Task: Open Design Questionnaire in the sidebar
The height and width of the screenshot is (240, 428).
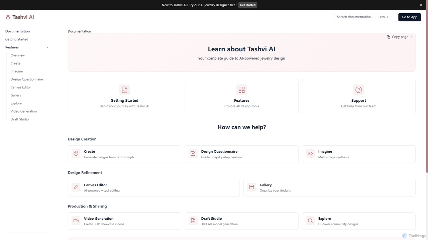Action: 27,79
